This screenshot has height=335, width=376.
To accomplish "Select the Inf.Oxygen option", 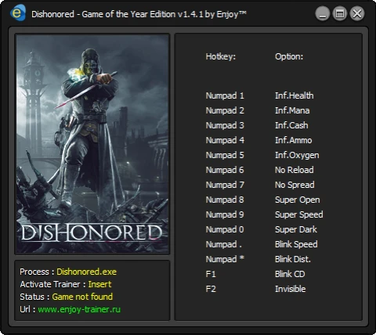I will pyautogui.click(x=297, y=155).
